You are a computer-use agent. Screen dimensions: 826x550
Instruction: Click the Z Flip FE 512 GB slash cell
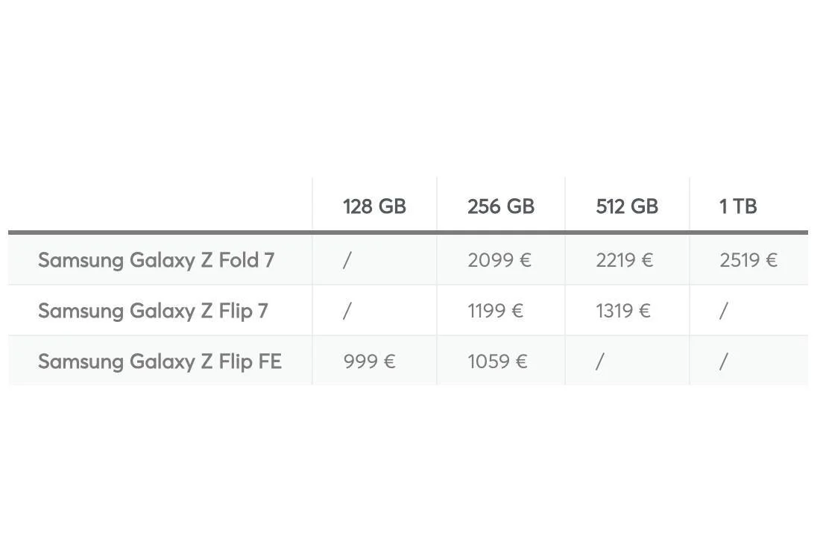tap(599, 361)
